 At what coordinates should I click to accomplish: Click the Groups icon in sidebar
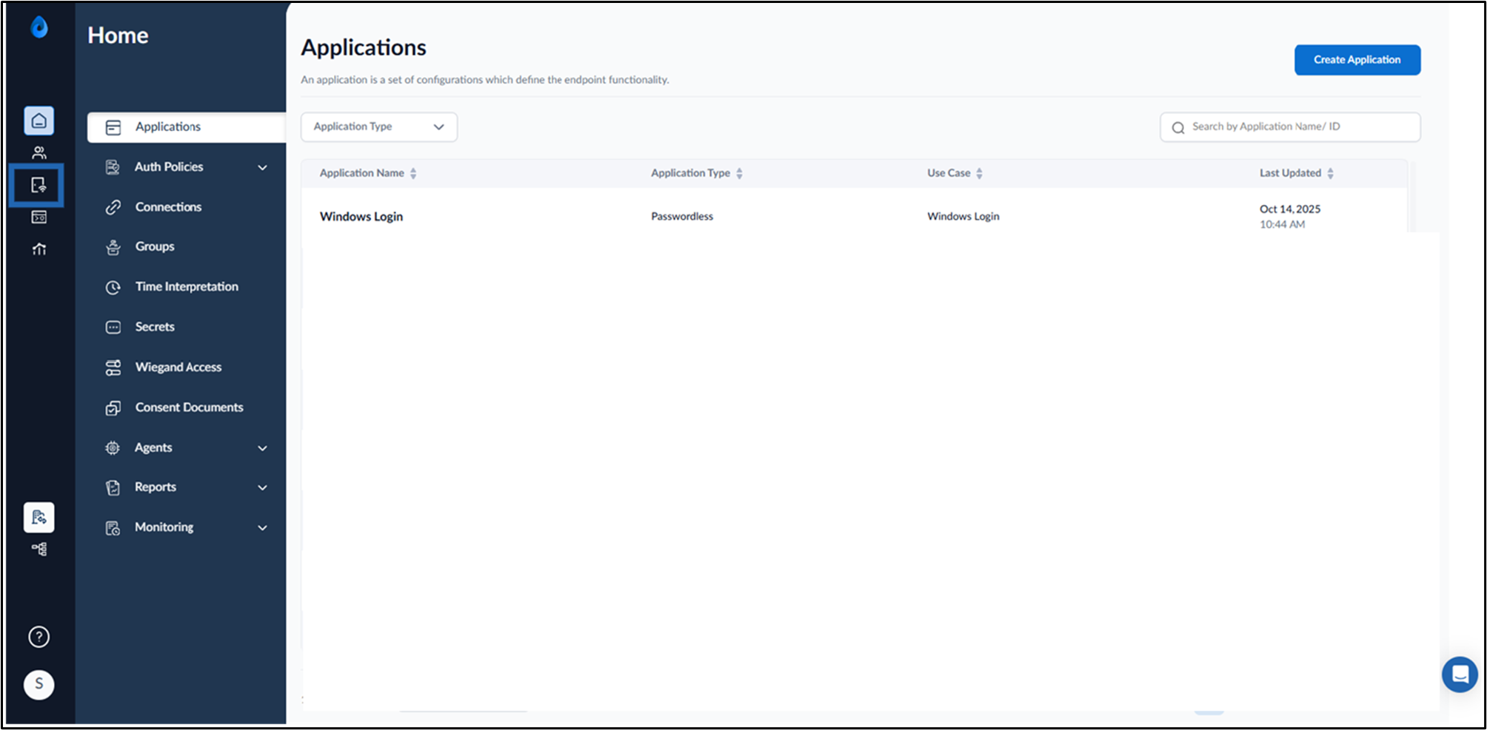click(x=113, y=247)
